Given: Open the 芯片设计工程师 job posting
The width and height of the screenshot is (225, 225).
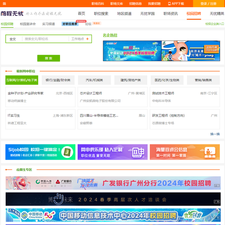Looking at the screenshot, I should 91,93.
